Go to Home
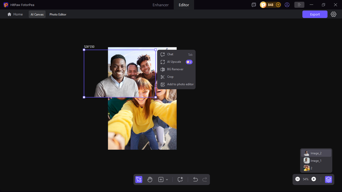Viewport: 342px width, 192px height. [x=15, y=15]
